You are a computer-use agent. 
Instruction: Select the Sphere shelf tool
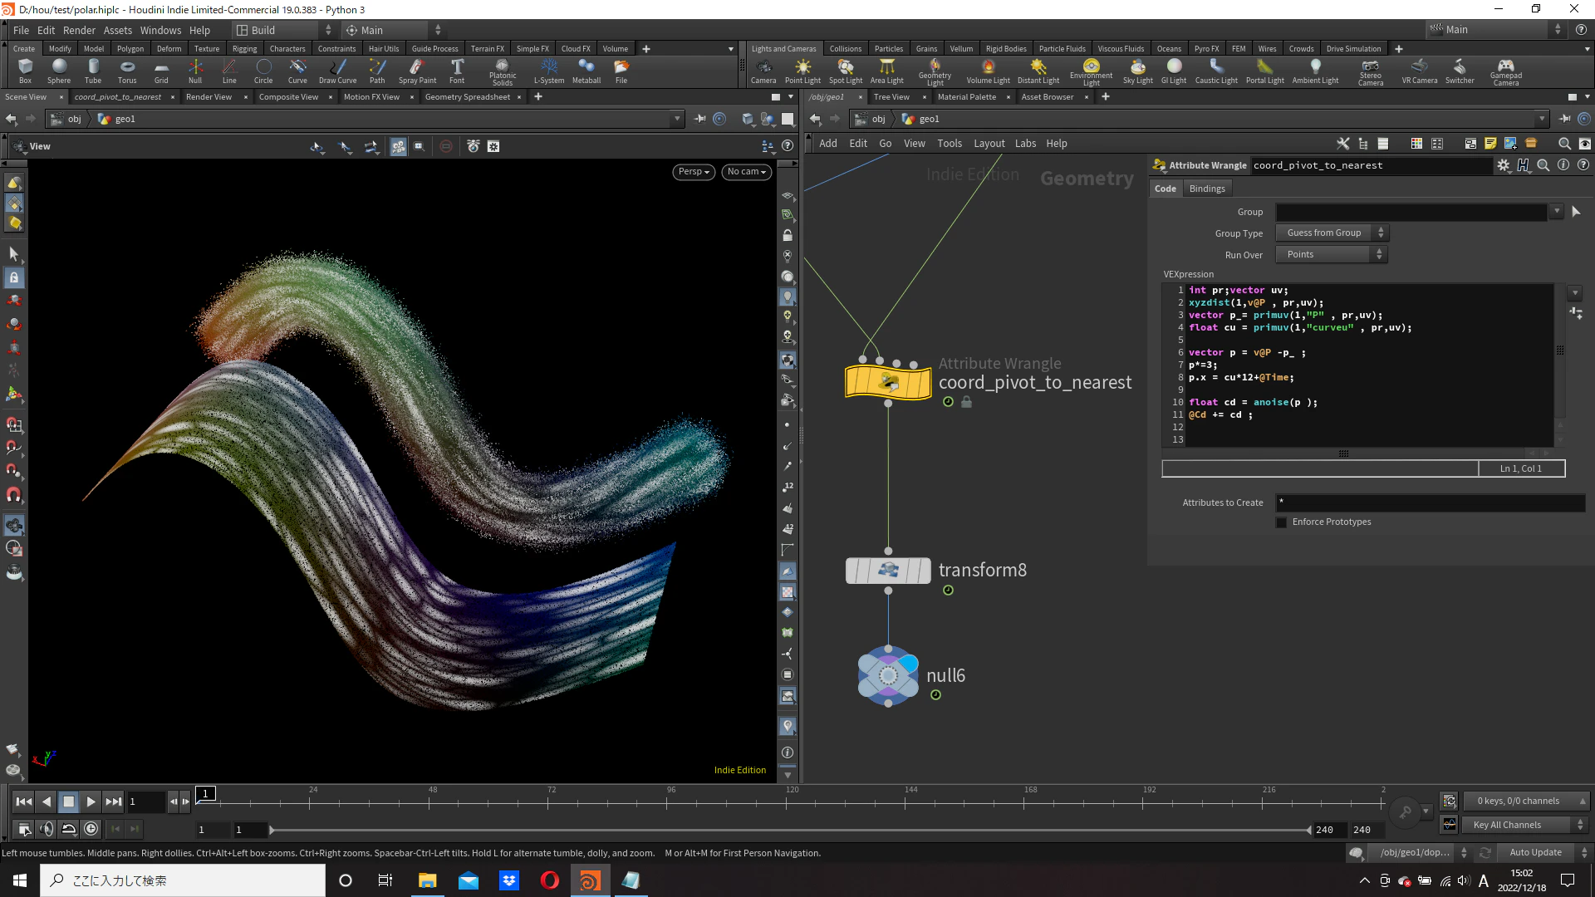coord(59,71)
